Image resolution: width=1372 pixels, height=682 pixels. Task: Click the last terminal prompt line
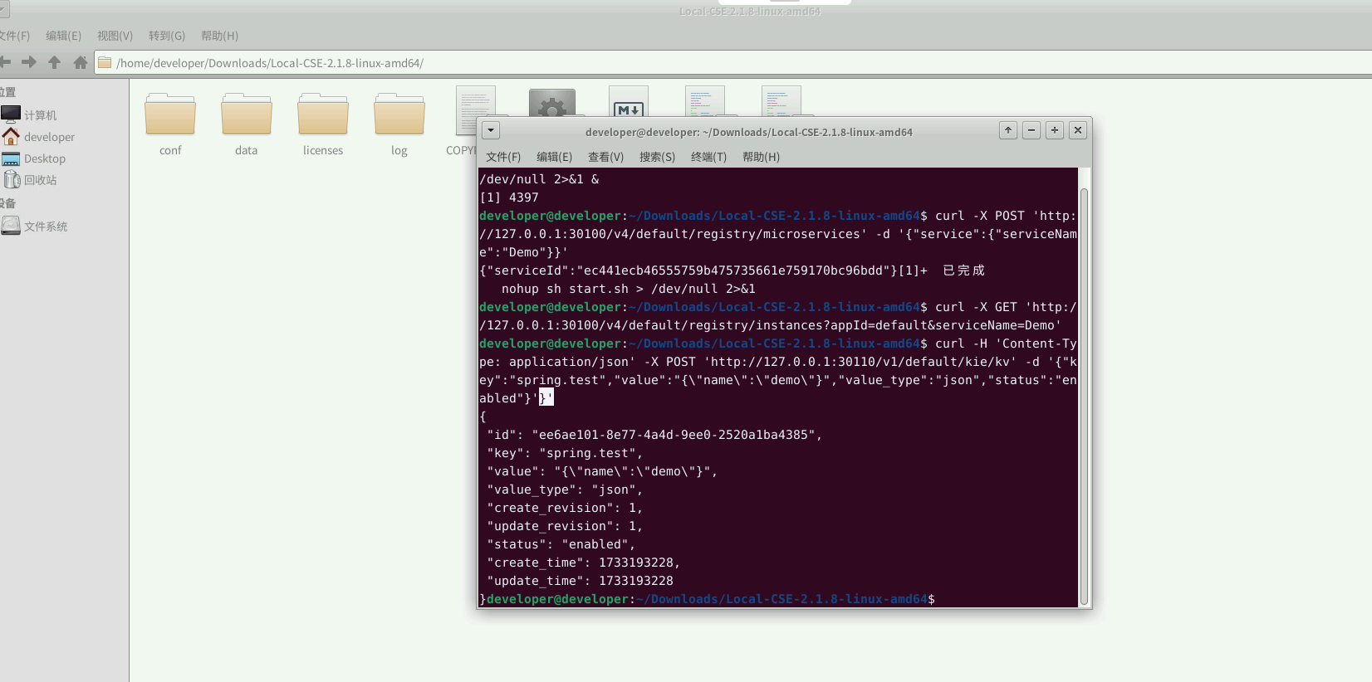[708, 599]
